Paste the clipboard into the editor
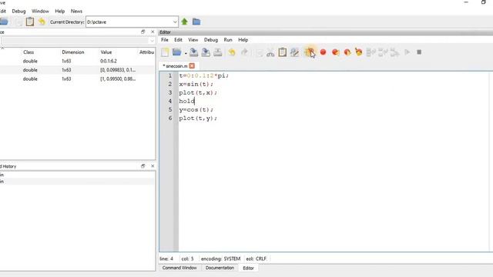The height and width of the screenshot is (277, 493). tap(283, 52)
